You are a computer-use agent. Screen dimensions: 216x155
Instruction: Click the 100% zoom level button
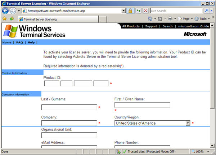pyautogui.click(x=198, y=151)
